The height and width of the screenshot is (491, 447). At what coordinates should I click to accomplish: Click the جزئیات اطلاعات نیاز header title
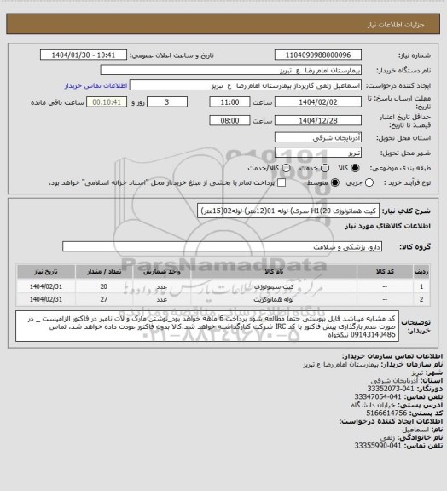coord(396,25)
